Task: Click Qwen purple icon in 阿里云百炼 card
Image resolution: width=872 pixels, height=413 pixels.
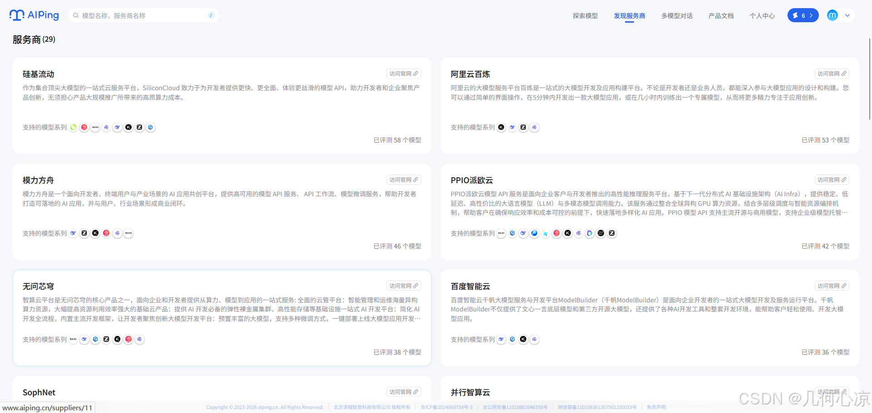Action: pos(534,127)
